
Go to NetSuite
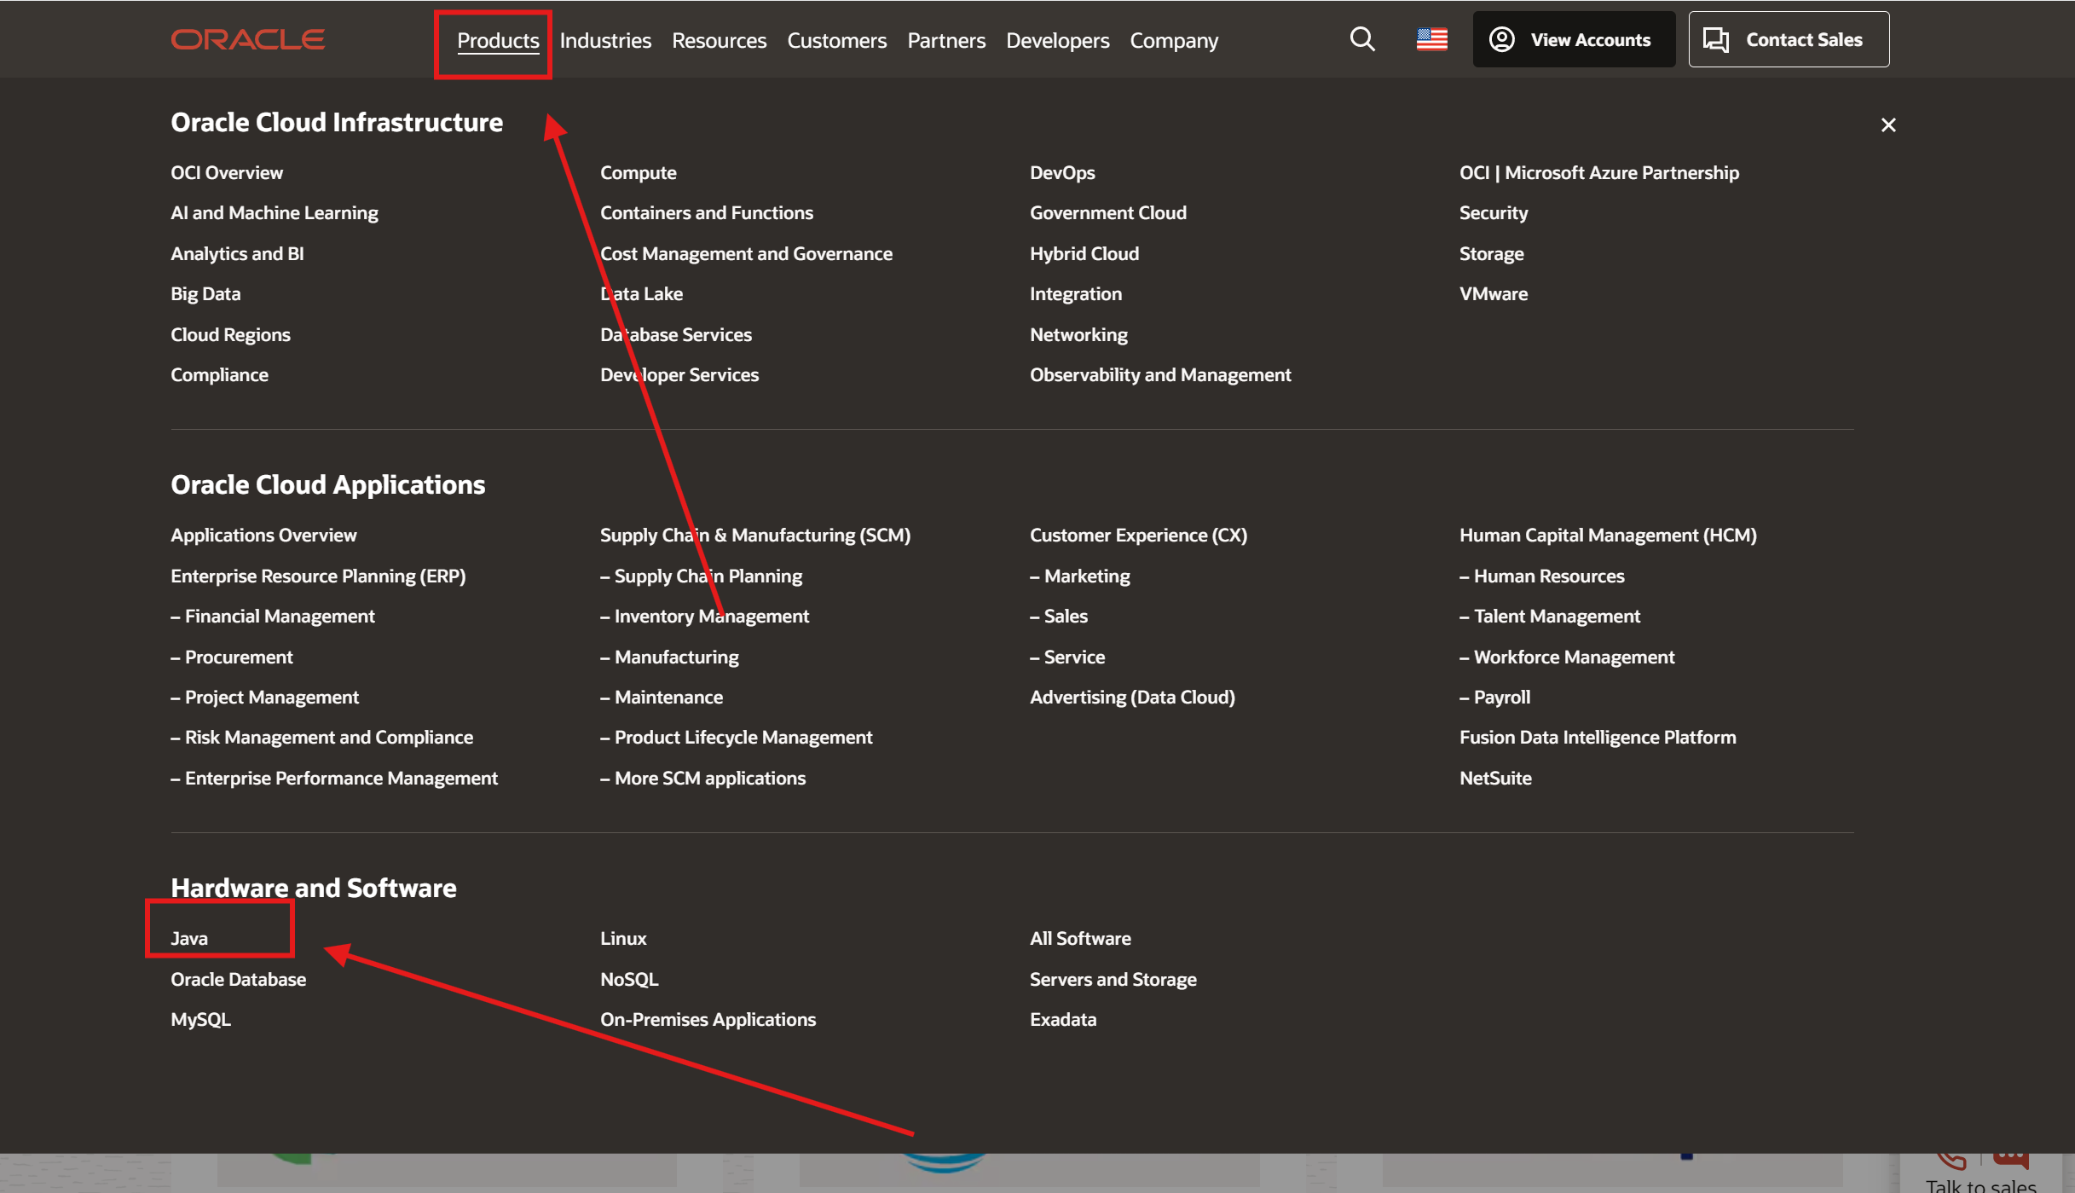[1495, 778]
